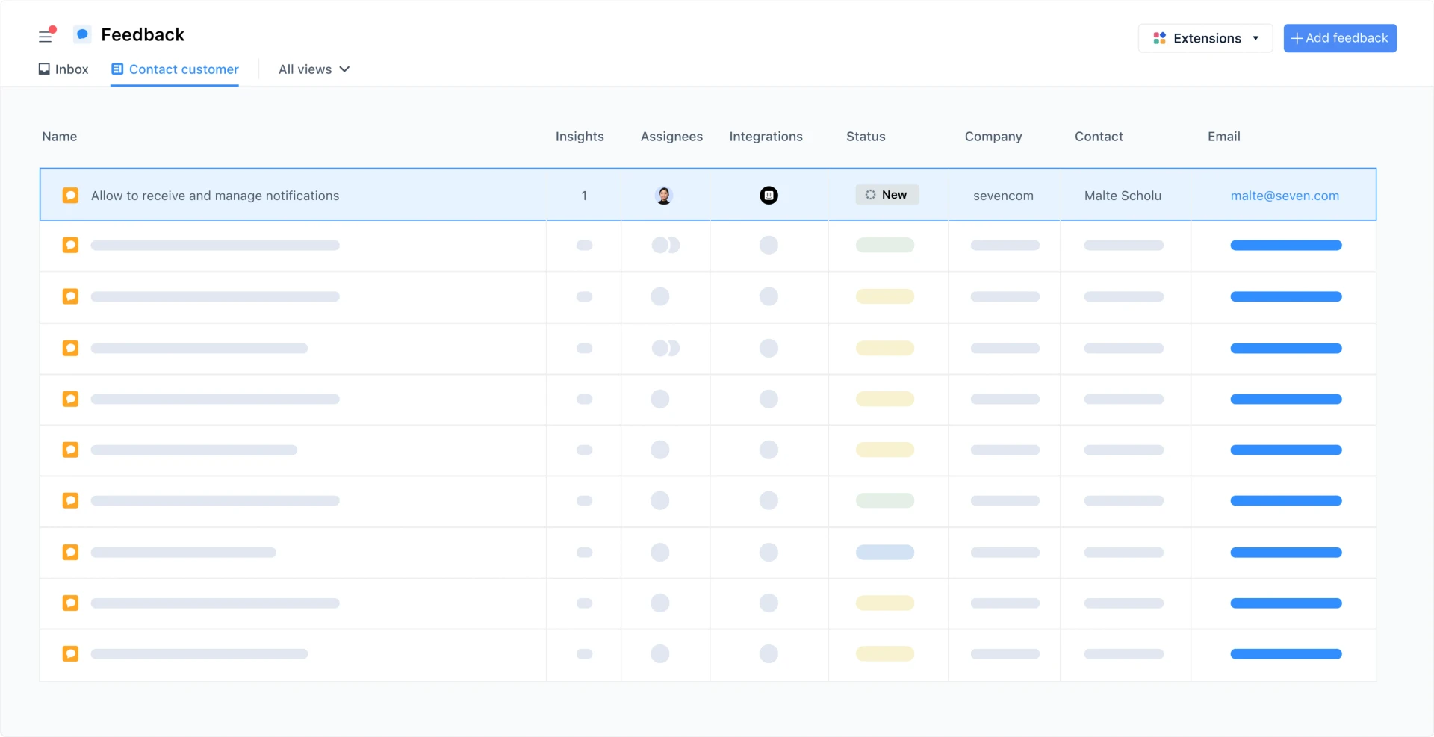1434x737 pixels.
Task: Open the Status column header options
Action: 866,137
